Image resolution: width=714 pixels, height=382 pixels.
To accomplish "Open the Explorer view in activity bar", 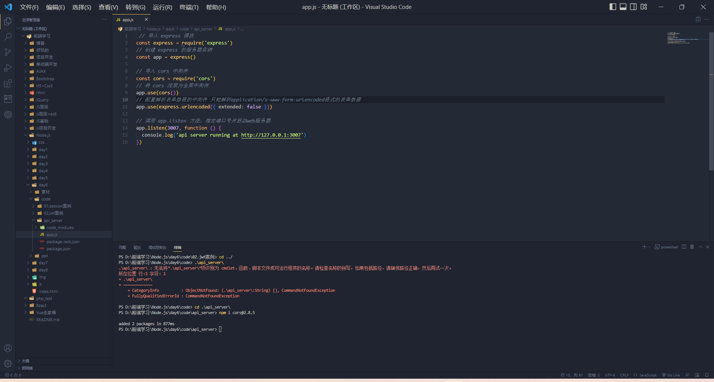I will (8, 22).
